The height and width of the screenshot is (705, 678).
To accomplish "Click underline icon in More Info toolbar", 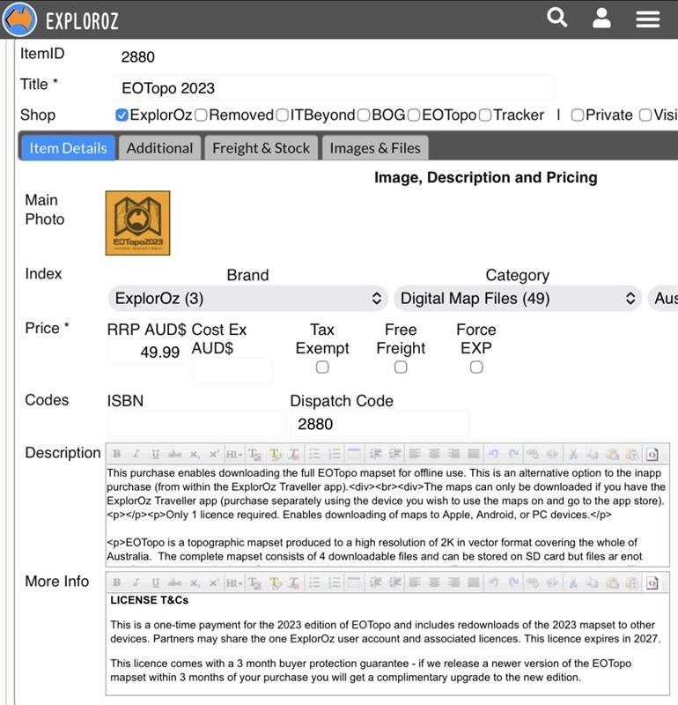I will 156,583.
